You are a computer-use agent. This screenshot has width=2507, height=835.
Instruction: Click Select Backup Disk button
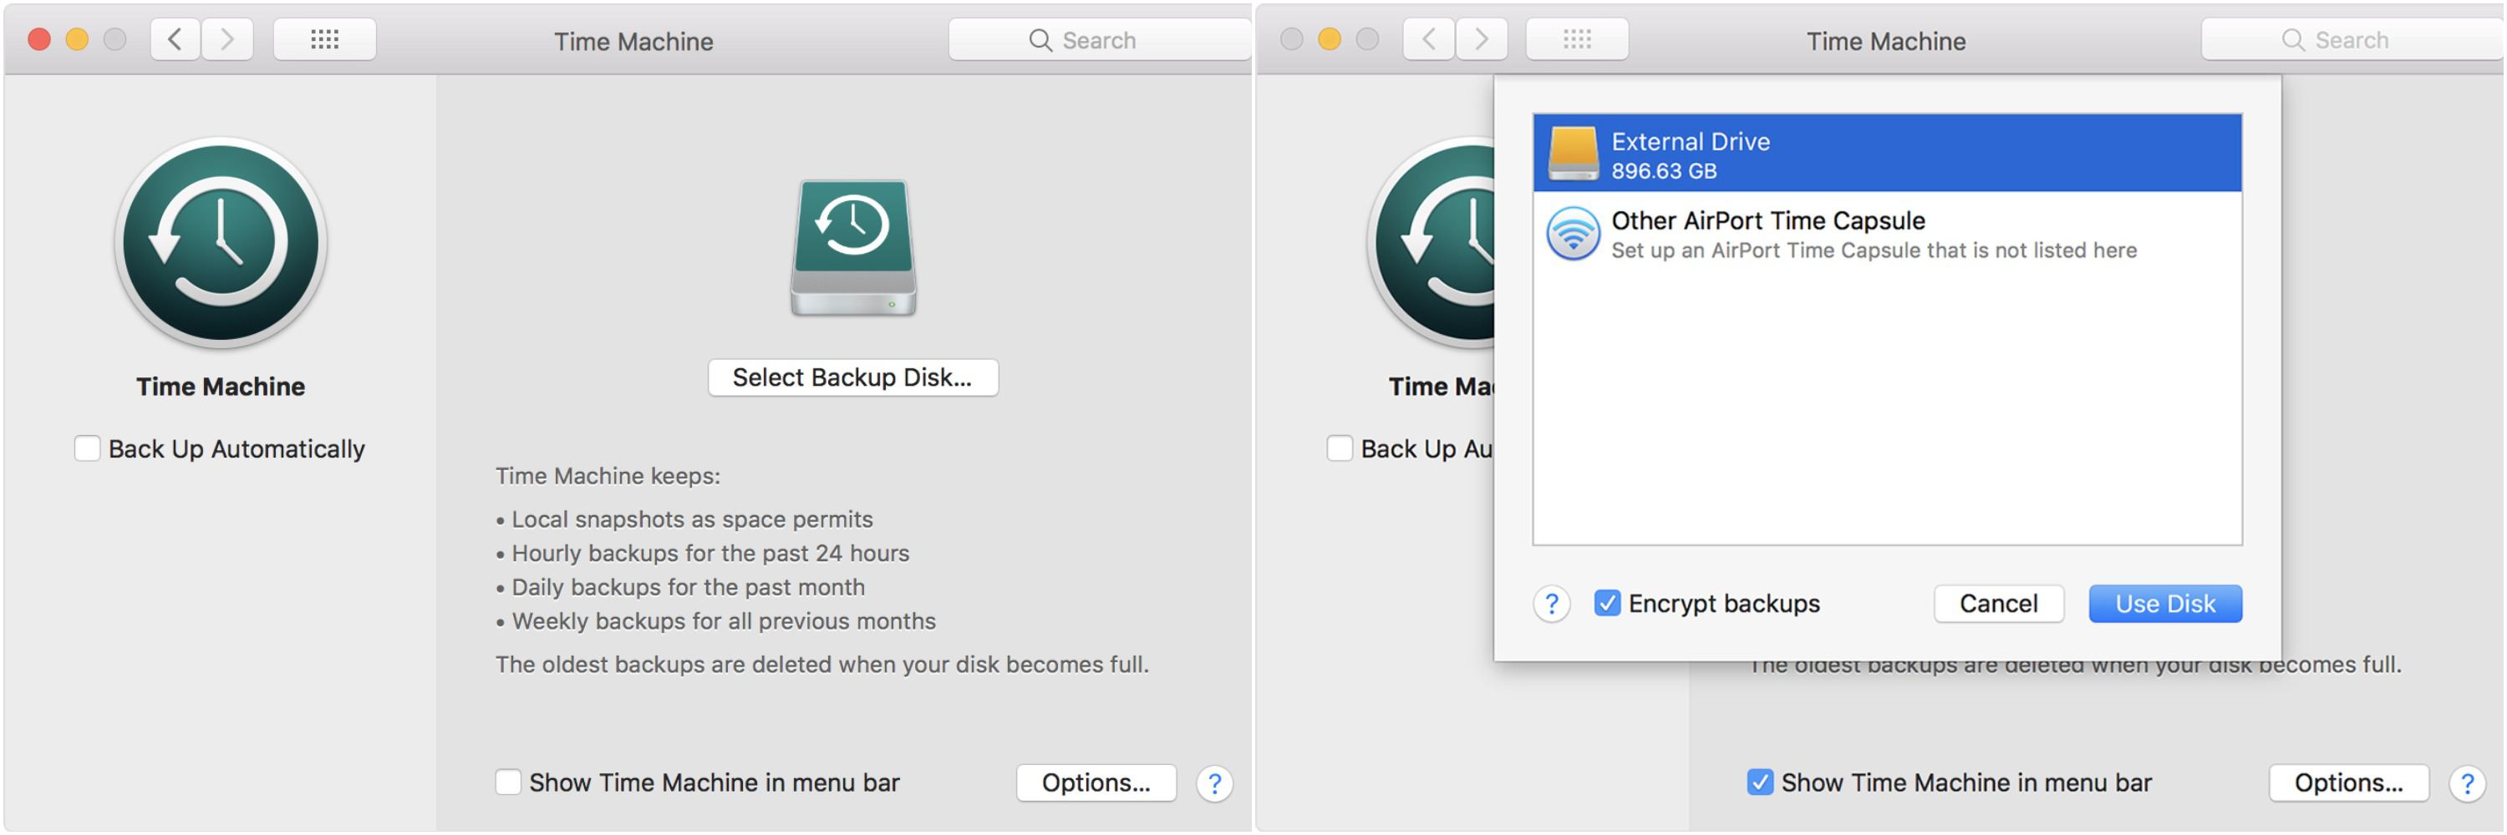pos(852,378)
